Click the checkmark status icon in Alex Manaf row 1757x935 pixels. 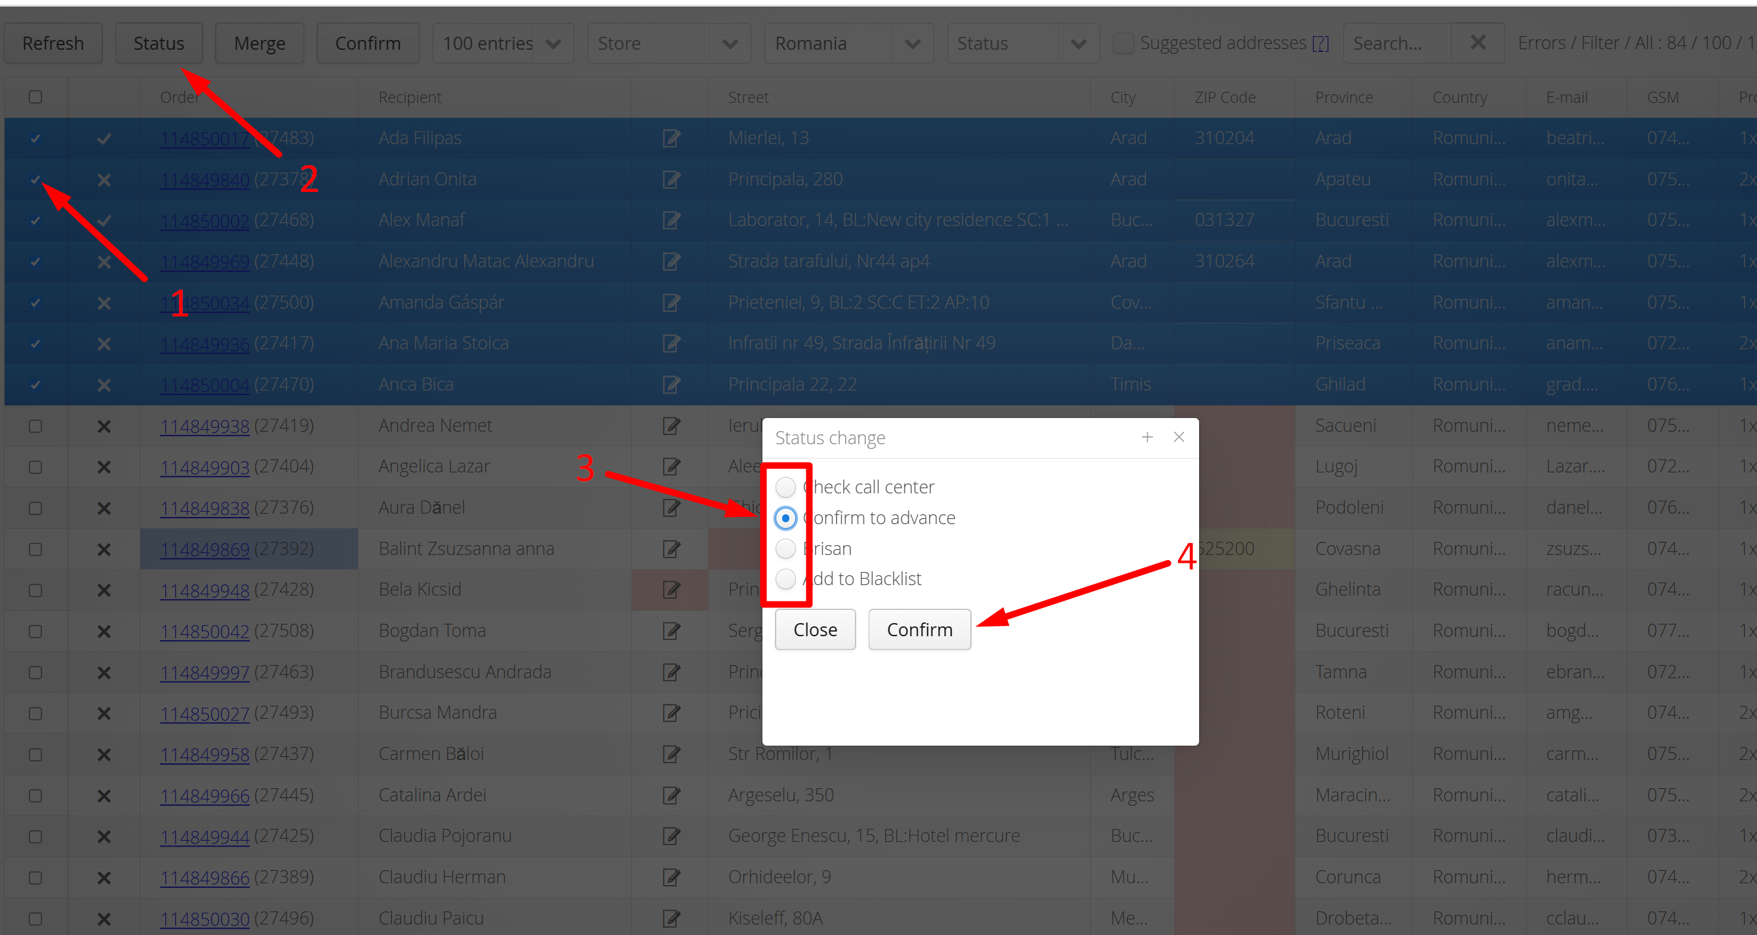tap(104, 221)
